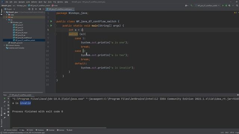Click the build status message in status bar
The width and height of the screenshot is (239, 134).
[x=24, y=133]
